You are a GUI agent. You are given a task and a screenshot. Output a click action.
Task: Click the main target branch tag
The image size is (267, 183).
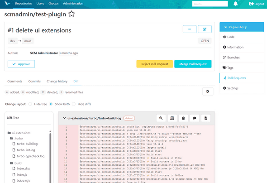(x=28, y=41)
